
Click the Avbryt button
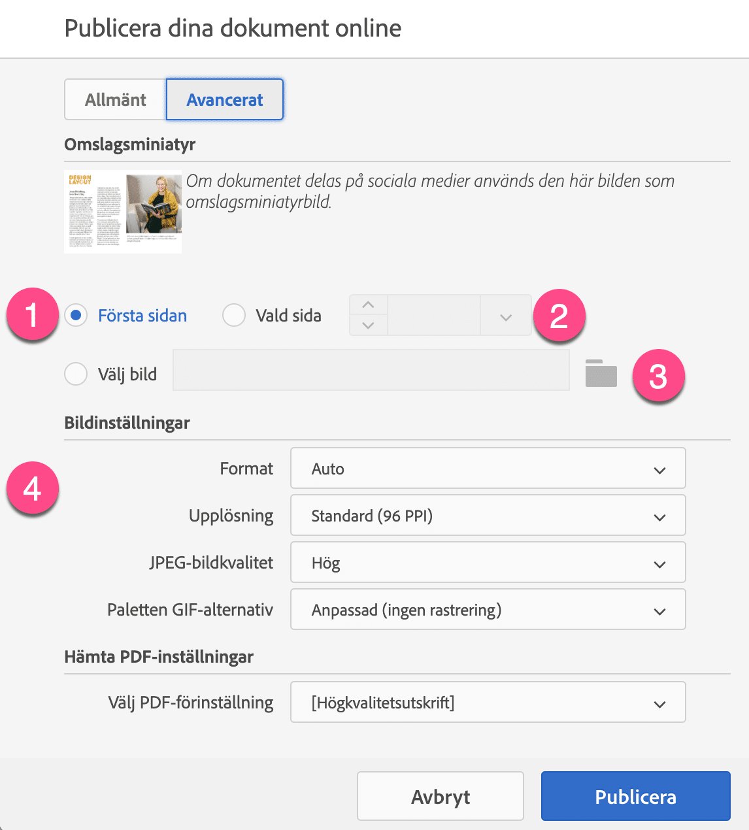pos(441,796)
